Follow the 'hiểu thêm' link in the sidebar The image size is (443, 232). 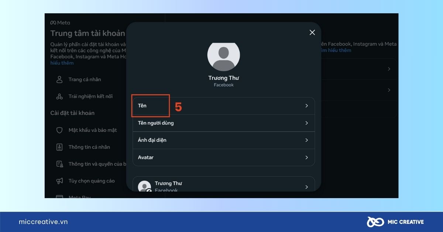62,63
